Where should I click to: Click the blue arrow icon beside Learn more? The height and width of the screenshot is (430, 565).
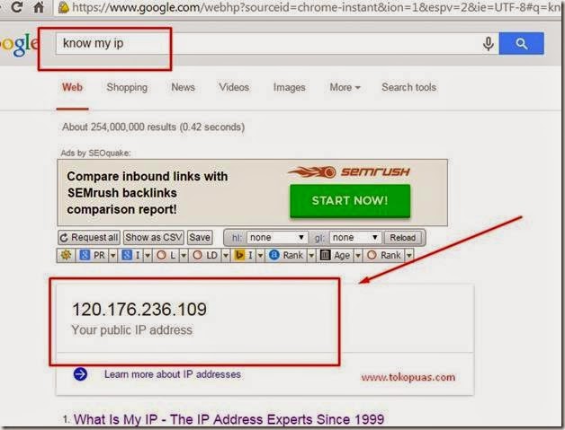pos(80,374)
